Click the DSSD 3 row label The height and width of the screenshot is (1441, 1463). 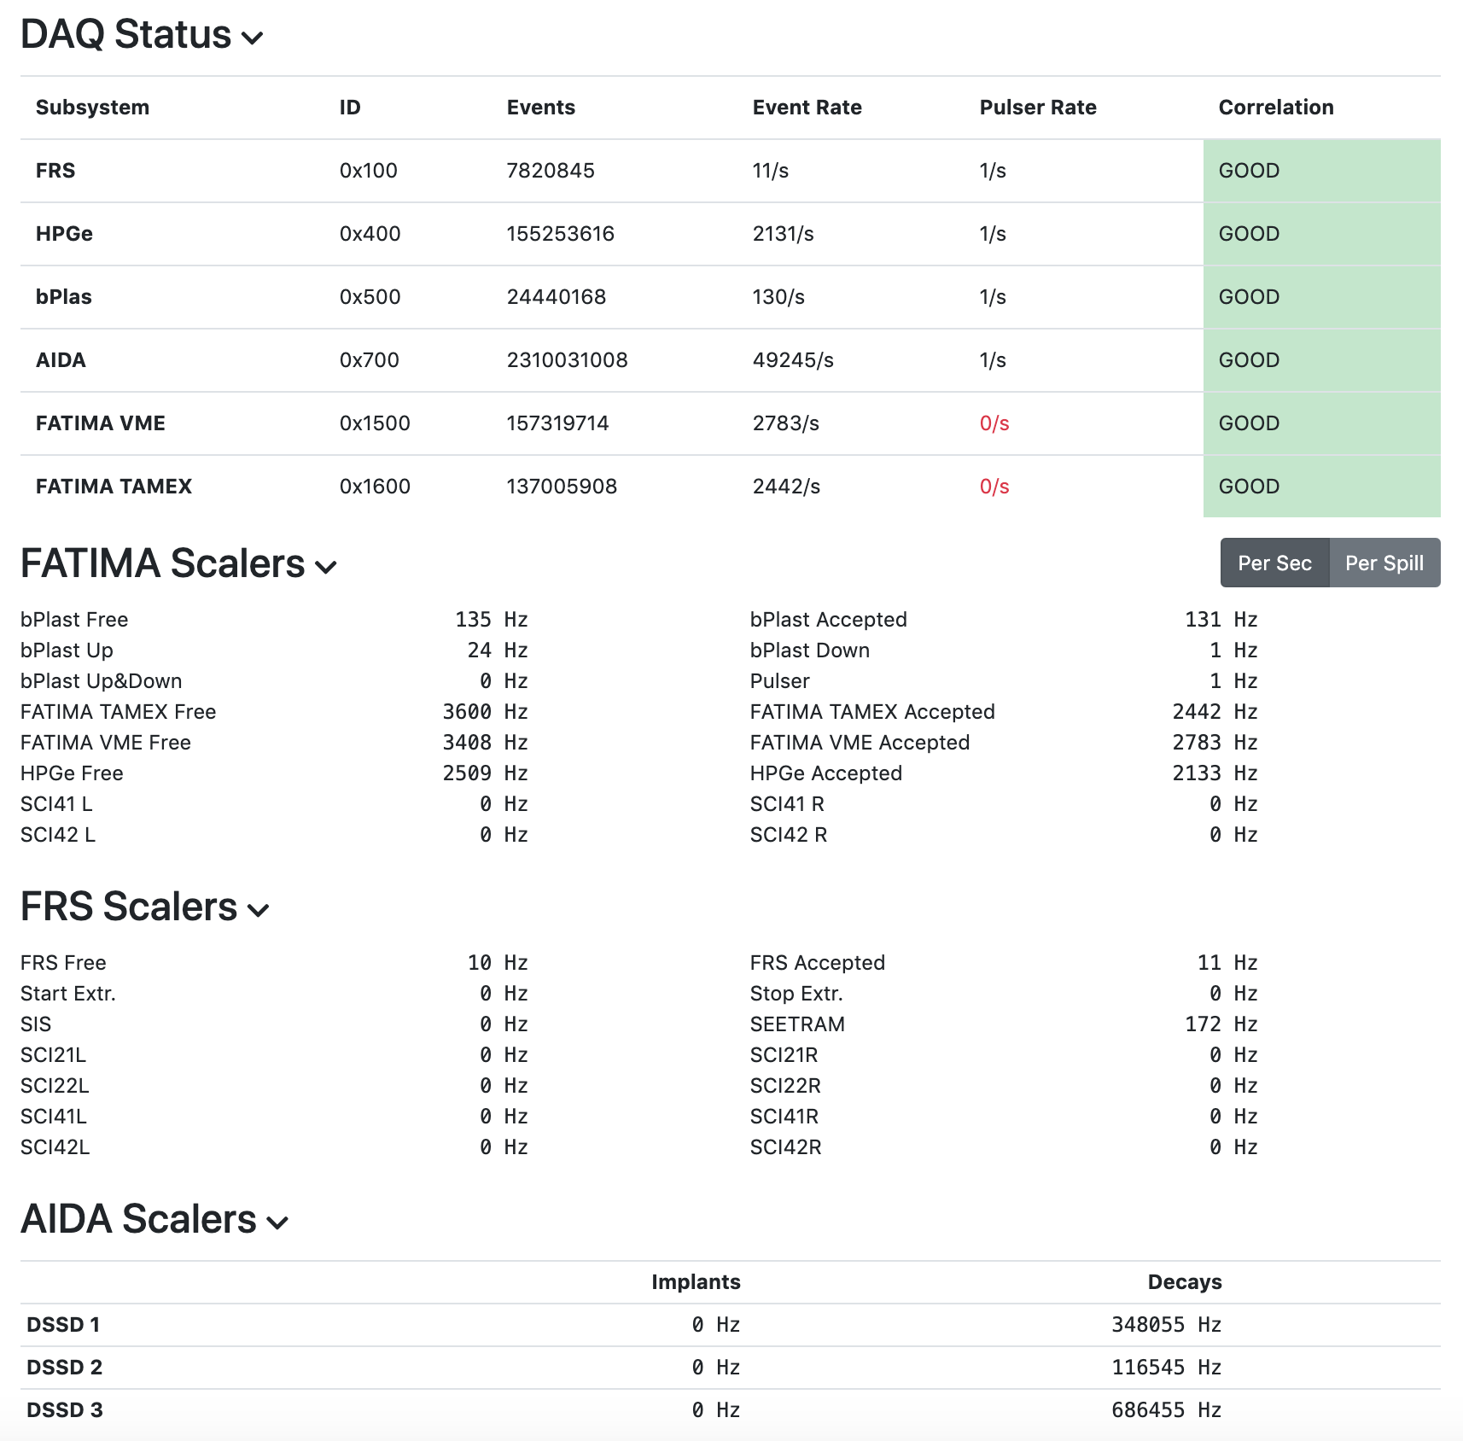pyautogui.click(x=65, y=1410)
